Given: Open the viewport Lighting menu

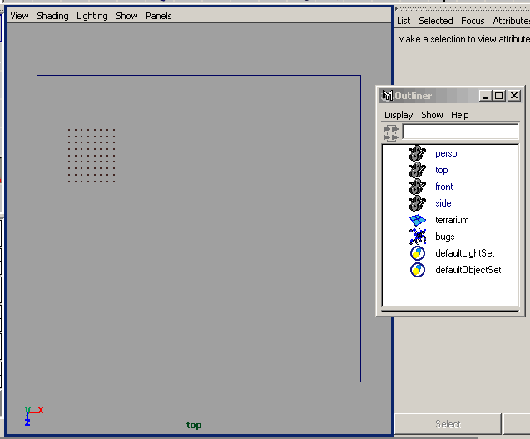Looking at the screenshot, I should tap(92, 16).
